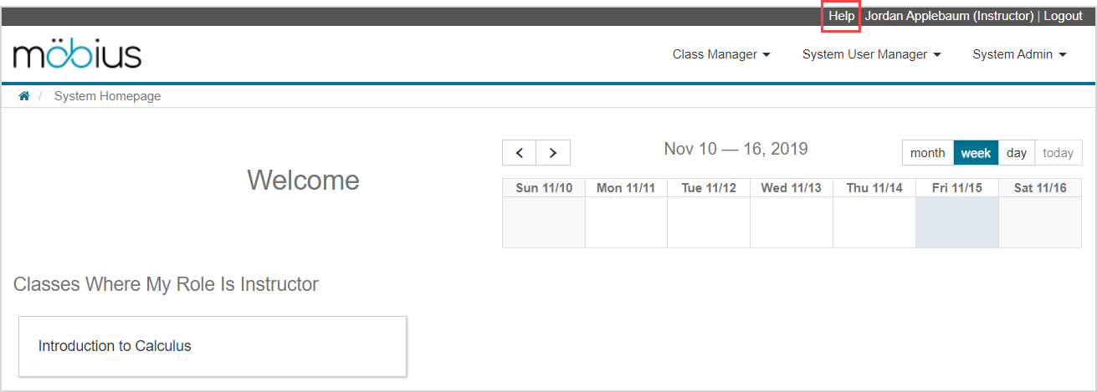Switch calendar to month view

927,153
